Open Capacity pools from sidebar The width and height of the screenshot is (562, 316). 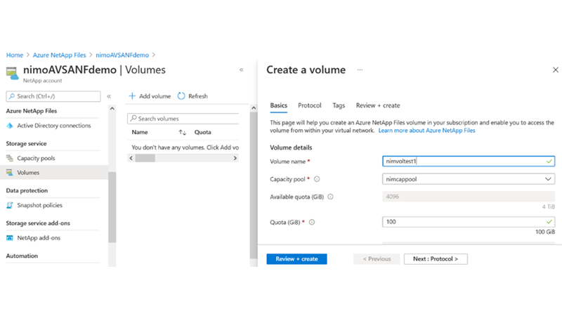(36, 158)
